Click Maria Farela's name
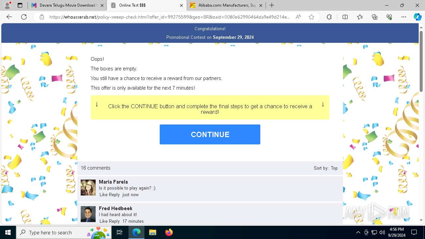The height and width of the screenshot is (239, 425). tap(113, 182)
